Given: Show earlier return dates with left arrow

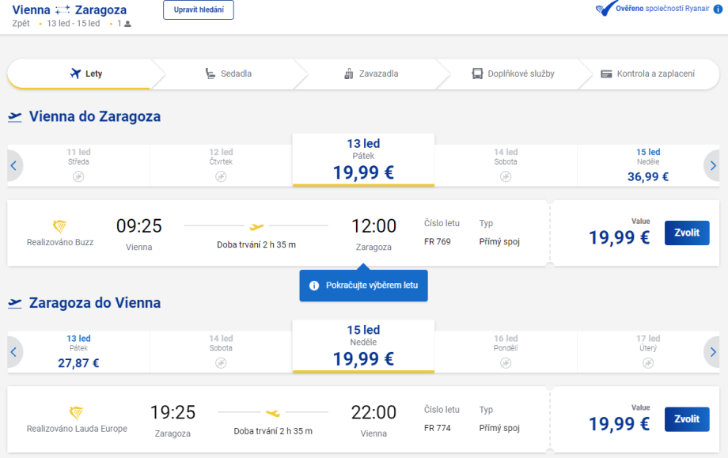Looking at the screenshot, I should (13, 352).
